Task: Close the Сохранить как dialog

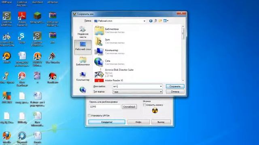Action: [181, 13]
